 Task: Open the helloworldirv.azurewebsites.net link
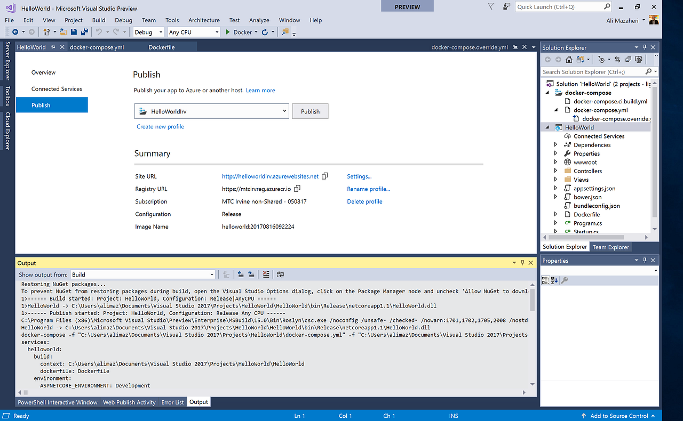pyautogui.click(x=270, y=176)
